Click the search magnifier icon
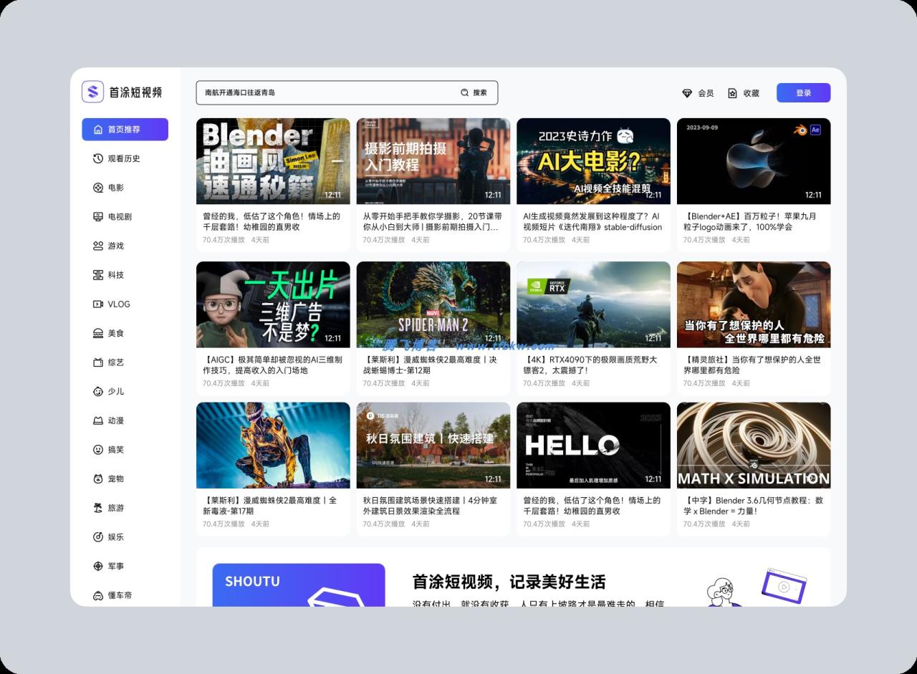This screenshot has width=917, height=674. pyautogui.click(x=465, y=92)
